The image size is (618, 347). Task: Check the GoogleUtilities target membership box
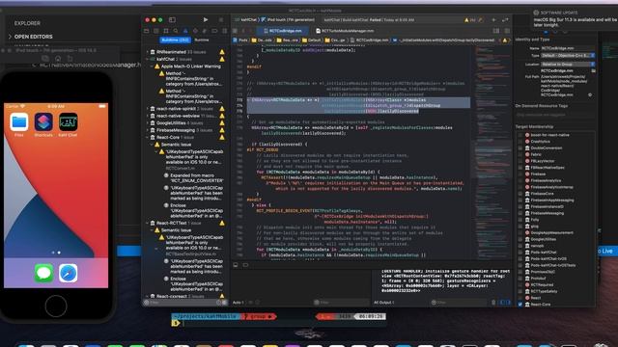pyautogui.click(x=520, y=239)
